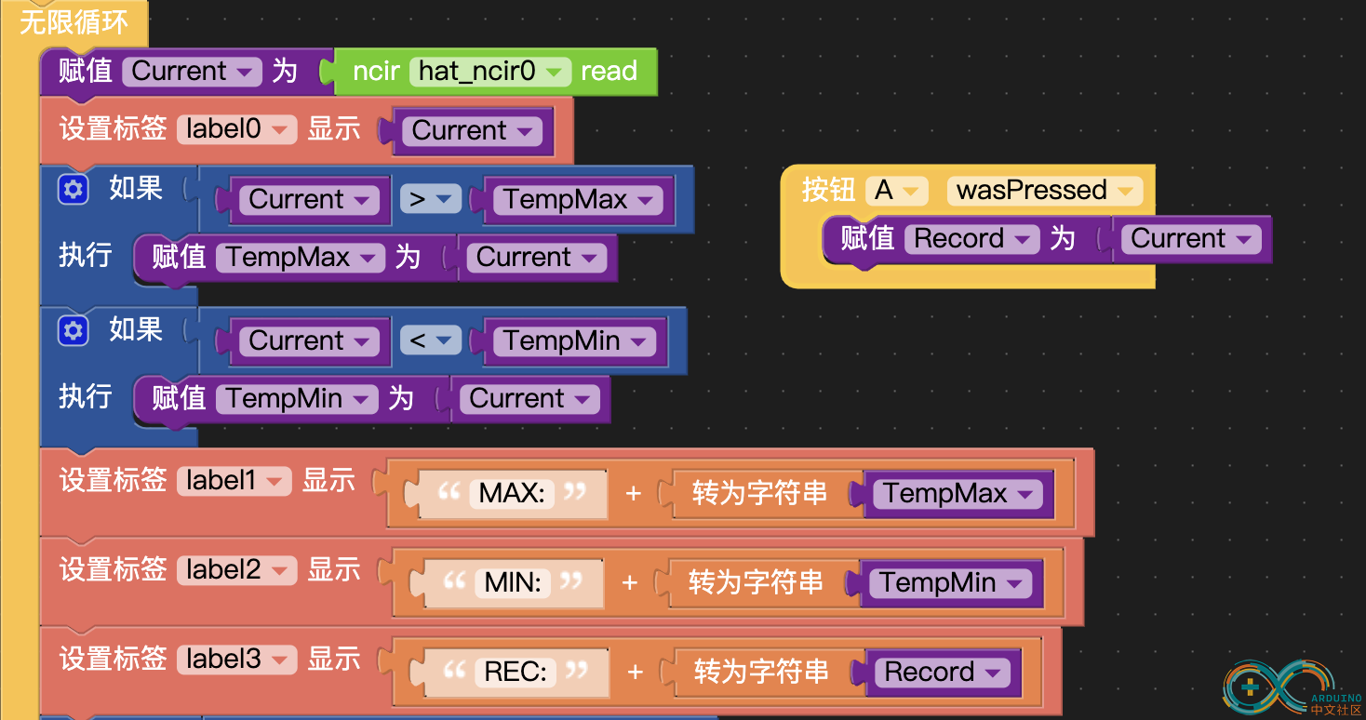Open the hat_ncir0 dropdown in ncir block

click(x=489, y=72)
